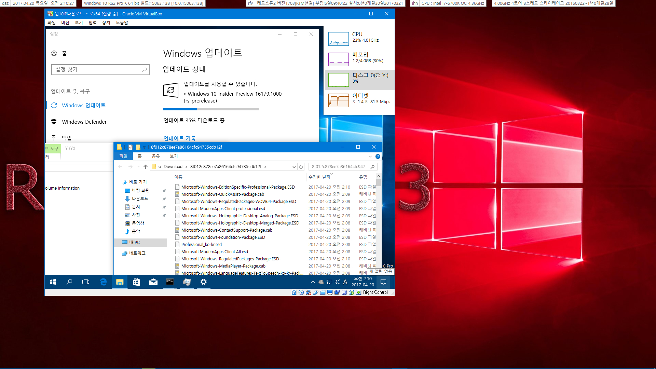Open Task View from the VM taskbar
The image size is (656, 369).
point(86,282)
